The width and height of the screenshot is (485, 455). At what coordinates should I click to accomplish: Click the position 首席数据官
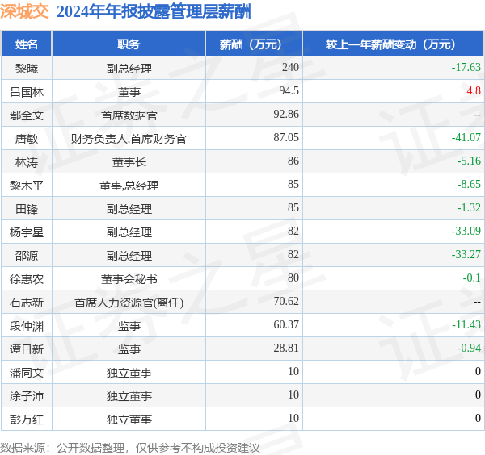[x=129, y=115]
